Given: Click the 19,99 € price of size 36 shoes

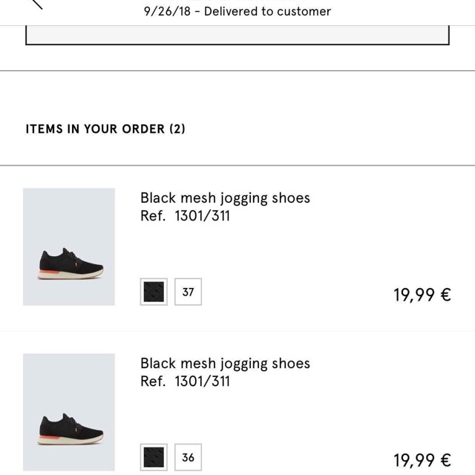Looking at the screenshot, I should coord(422,461).
